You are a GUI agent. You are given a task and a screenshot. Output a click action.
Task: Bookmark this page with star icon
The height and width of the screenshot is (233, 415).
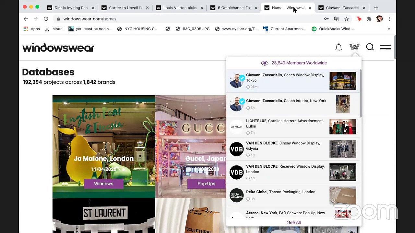(x=346, y=19)
